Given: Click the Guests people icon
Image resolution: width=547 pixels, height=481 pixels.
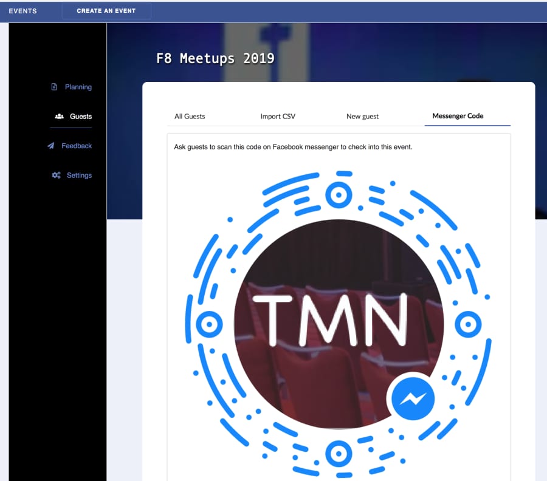Looking at the screenshot, I should (x=60, y=116).
